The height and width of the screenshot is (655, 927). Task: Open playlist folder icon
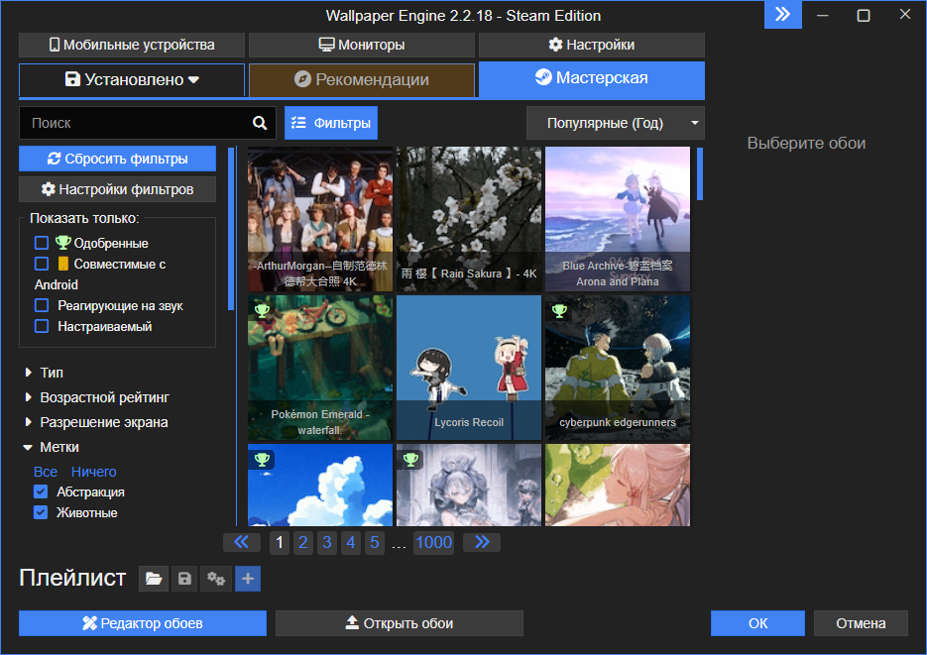[154, 579]
